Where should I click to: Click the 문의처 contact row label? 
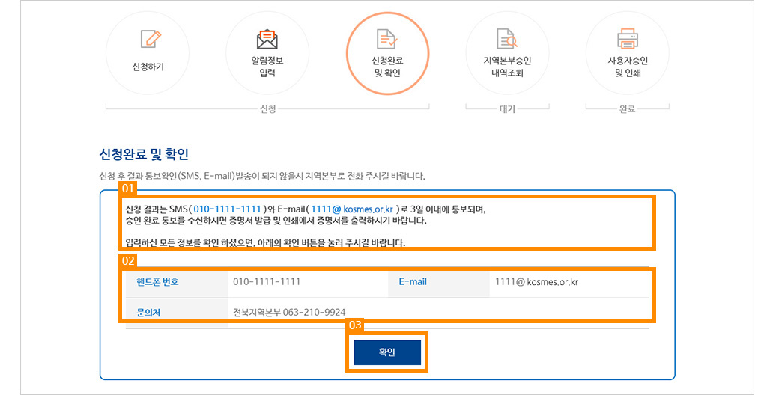tap(148, 312)
